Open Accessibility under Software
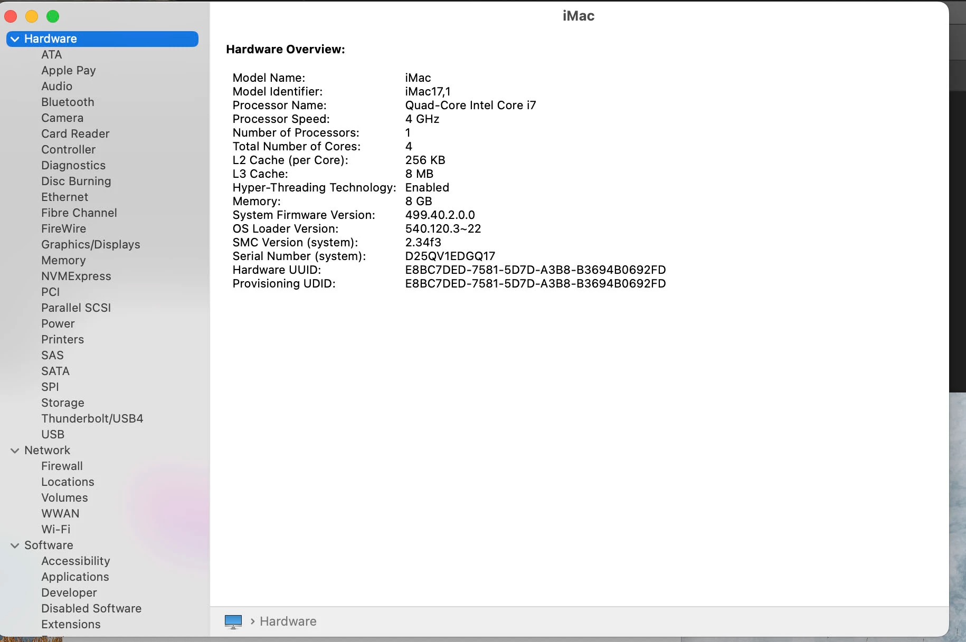Viewport: 966px width, 642px height. [x=76, y=561]
